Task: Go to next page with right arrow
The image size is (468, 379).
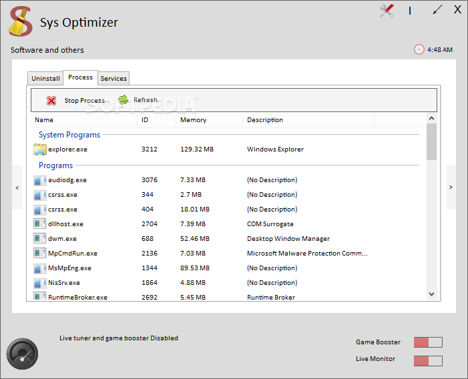Action: click(x=451, y=187)
